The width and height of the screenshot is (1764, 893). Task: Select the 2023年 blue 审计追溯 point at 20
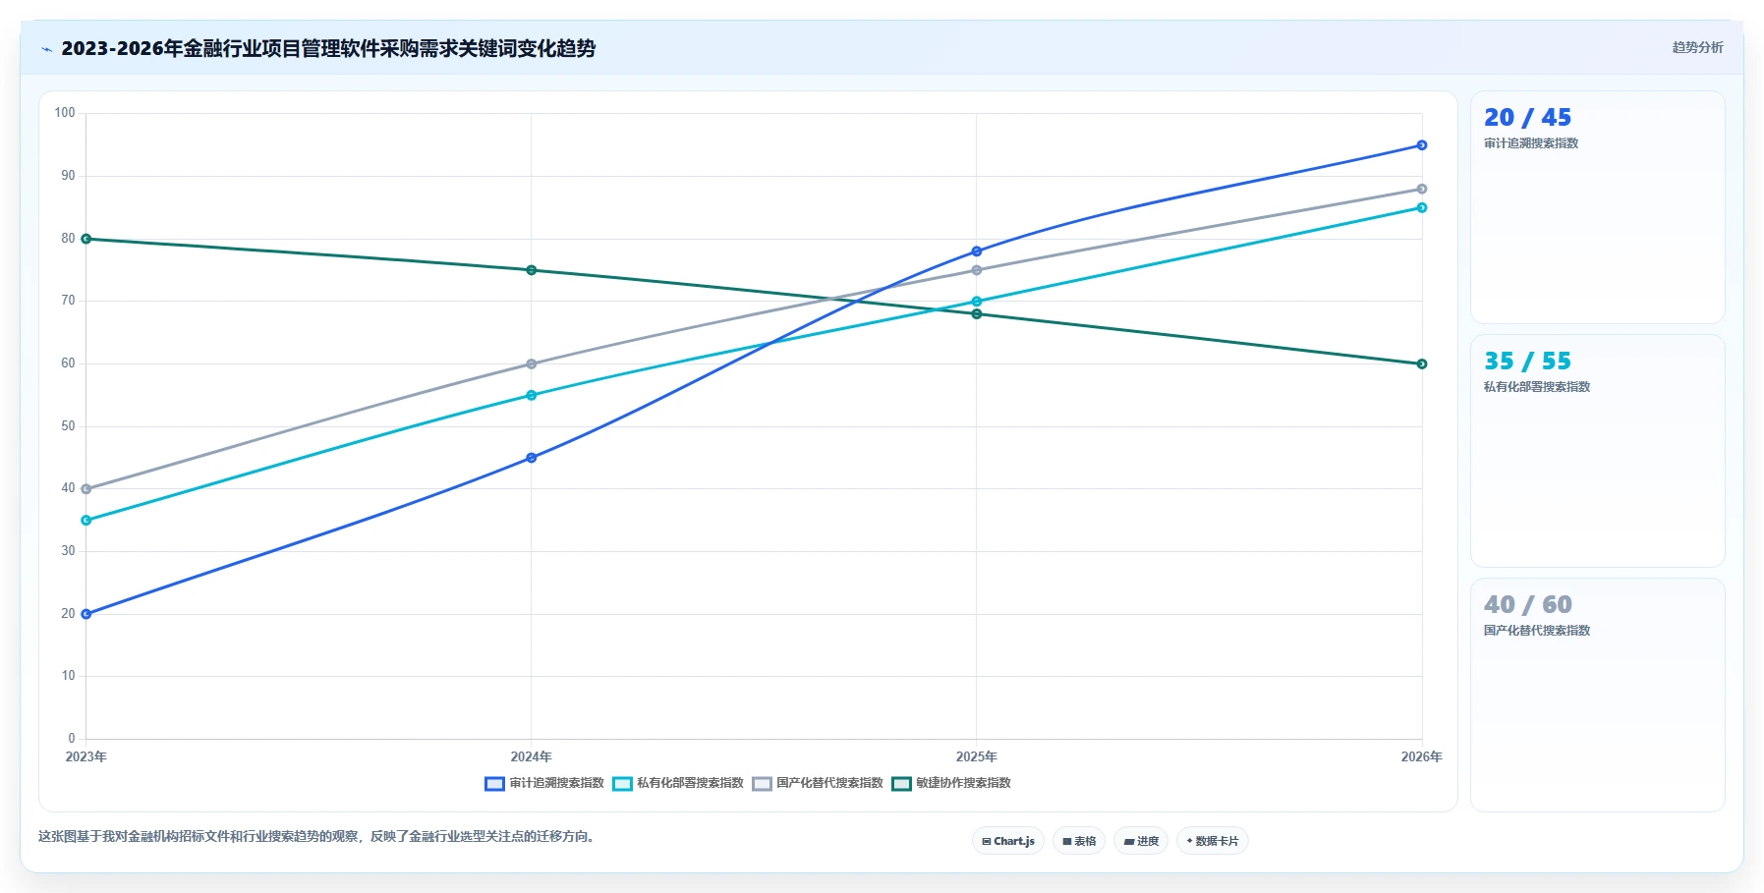pyautogui.click(x=86, y=614)
